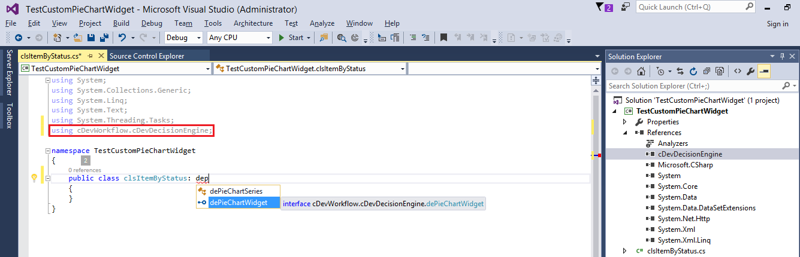Click Collapse All icon in Solution Explorer
Image resolution: width=800 pixels, height=257 pixels.
click(707, 72)
